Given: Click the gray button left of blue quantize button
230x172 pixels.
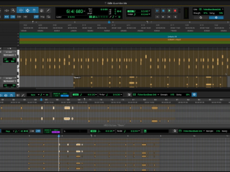Looking at the screenshot, I should (201, 18).
